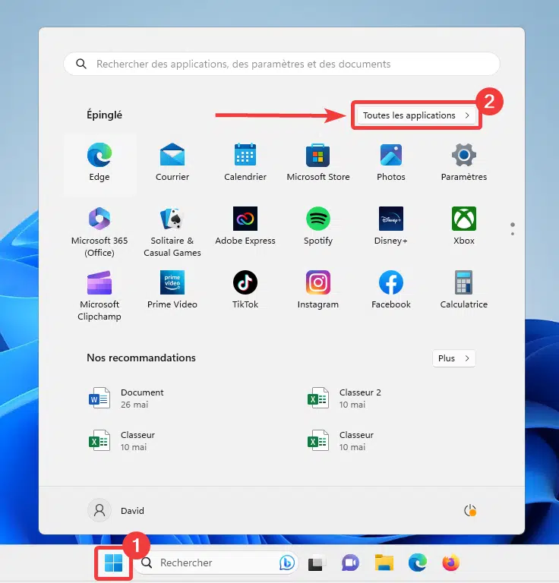This screenshot has height=583, width=559.
Task: Open the Facebook app
Action: (391, 289)
